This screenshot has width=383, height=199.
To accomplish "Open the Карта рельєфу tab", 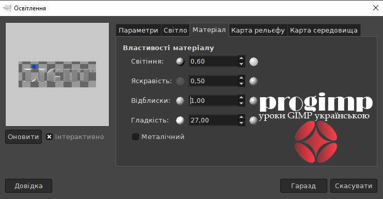I will click(258, 30).
